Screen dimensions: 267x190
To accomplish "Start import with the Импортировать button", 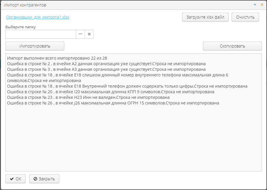I will click(x=34, y=46).
